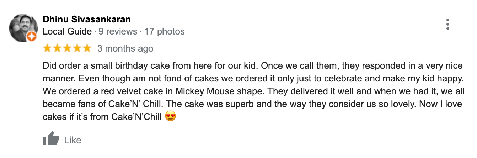The width and height of the screenshot is (477, 158).
Task: Click the 9 reviews count
Action: click(118, 32)
